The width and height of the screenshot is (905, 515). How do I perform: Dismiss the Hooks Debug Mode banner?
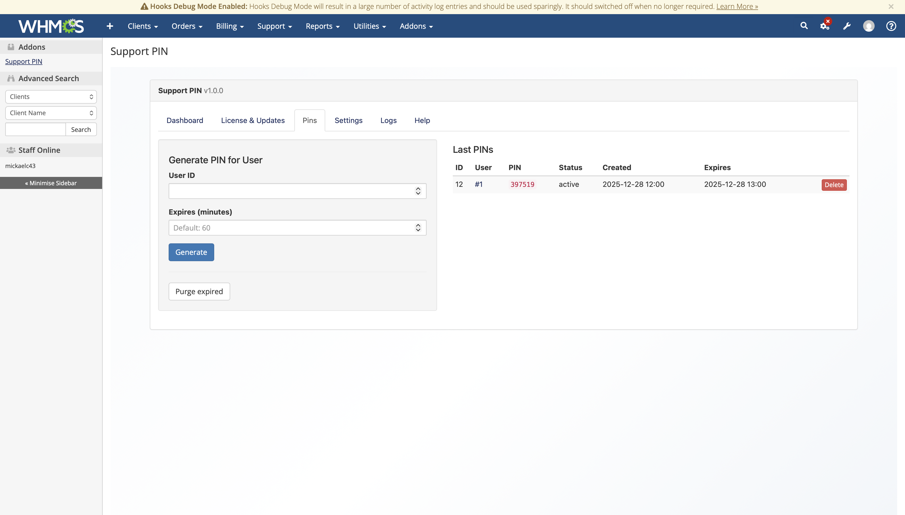pyautogui.click(x=891, y=6)
